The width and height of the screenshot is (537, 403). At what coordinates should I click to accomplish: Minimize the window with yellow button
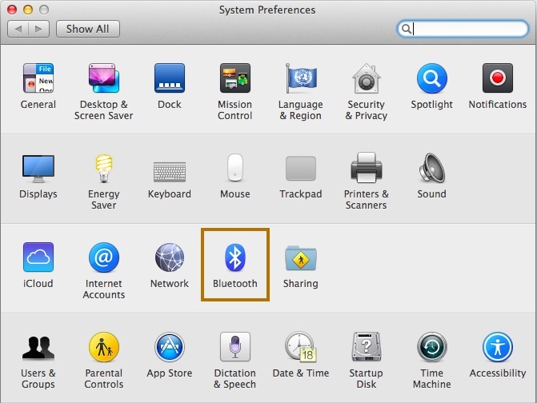point(28,10)
